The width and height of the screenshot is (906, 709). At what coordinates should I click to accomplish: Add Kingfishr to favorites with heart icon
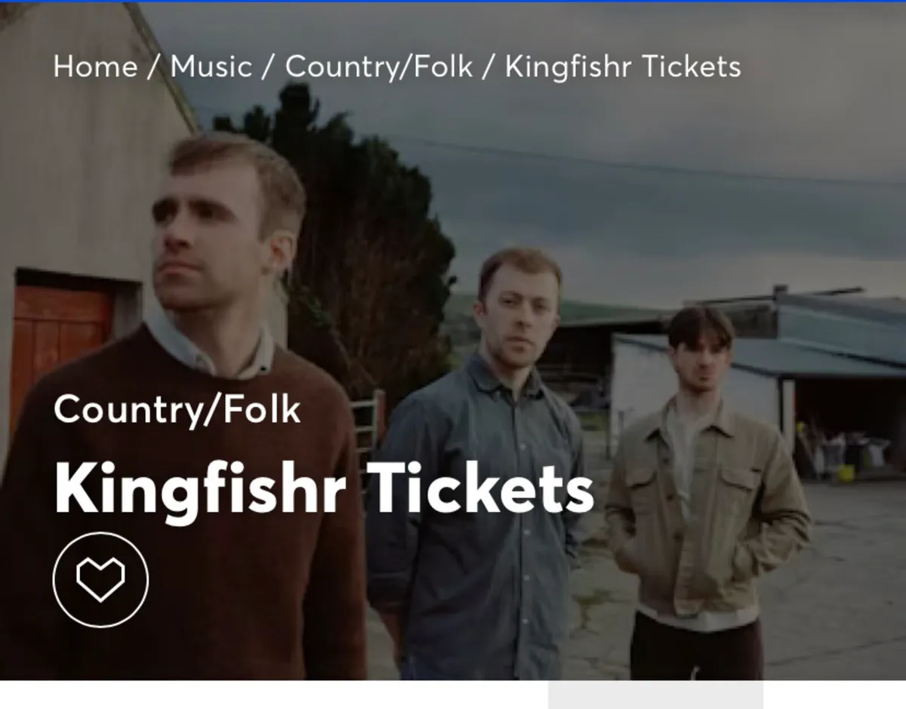pyautogui.click(x=100, y=579)
